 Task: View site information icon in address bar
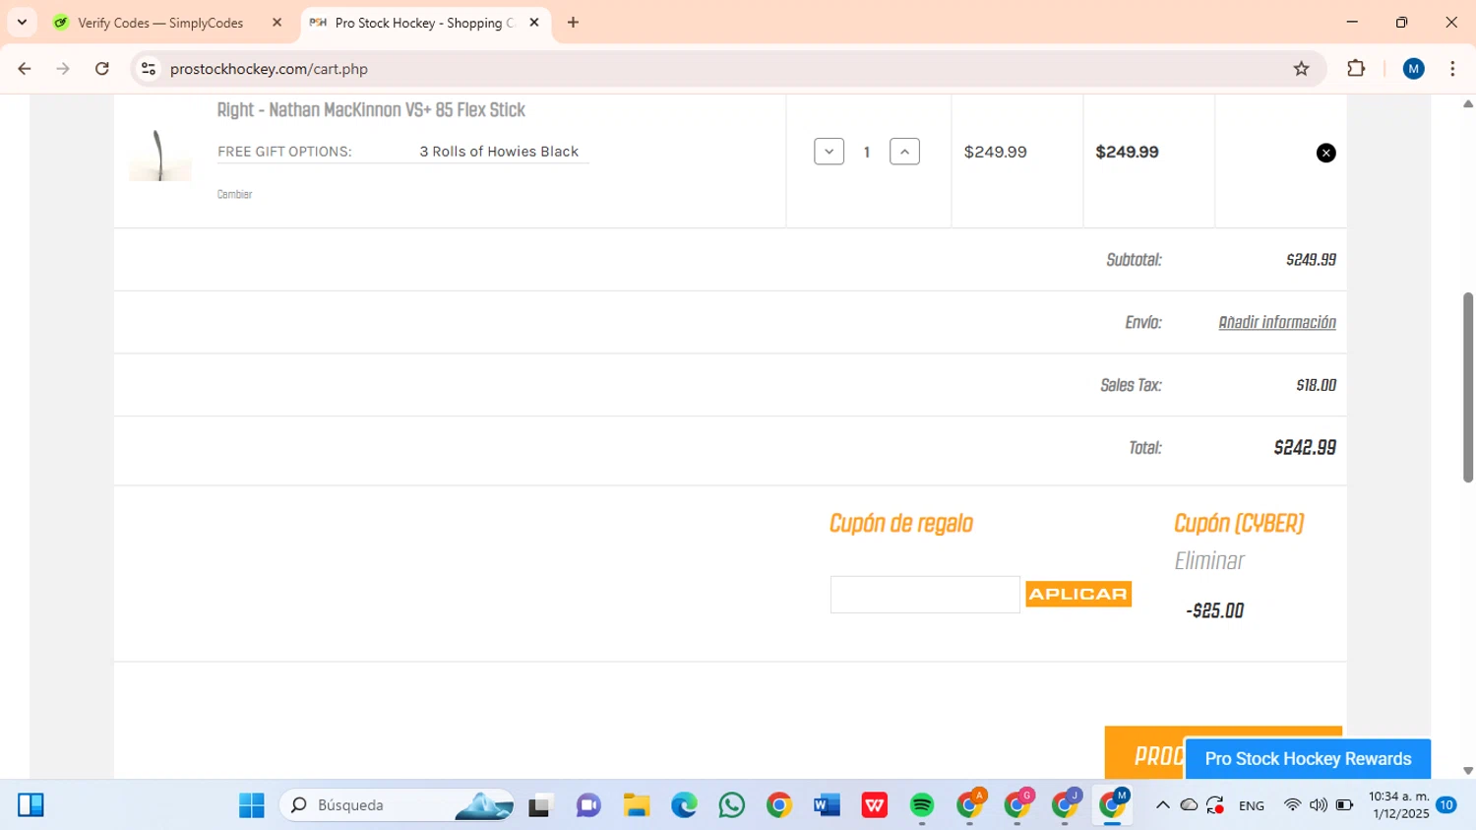click(149, 69)
